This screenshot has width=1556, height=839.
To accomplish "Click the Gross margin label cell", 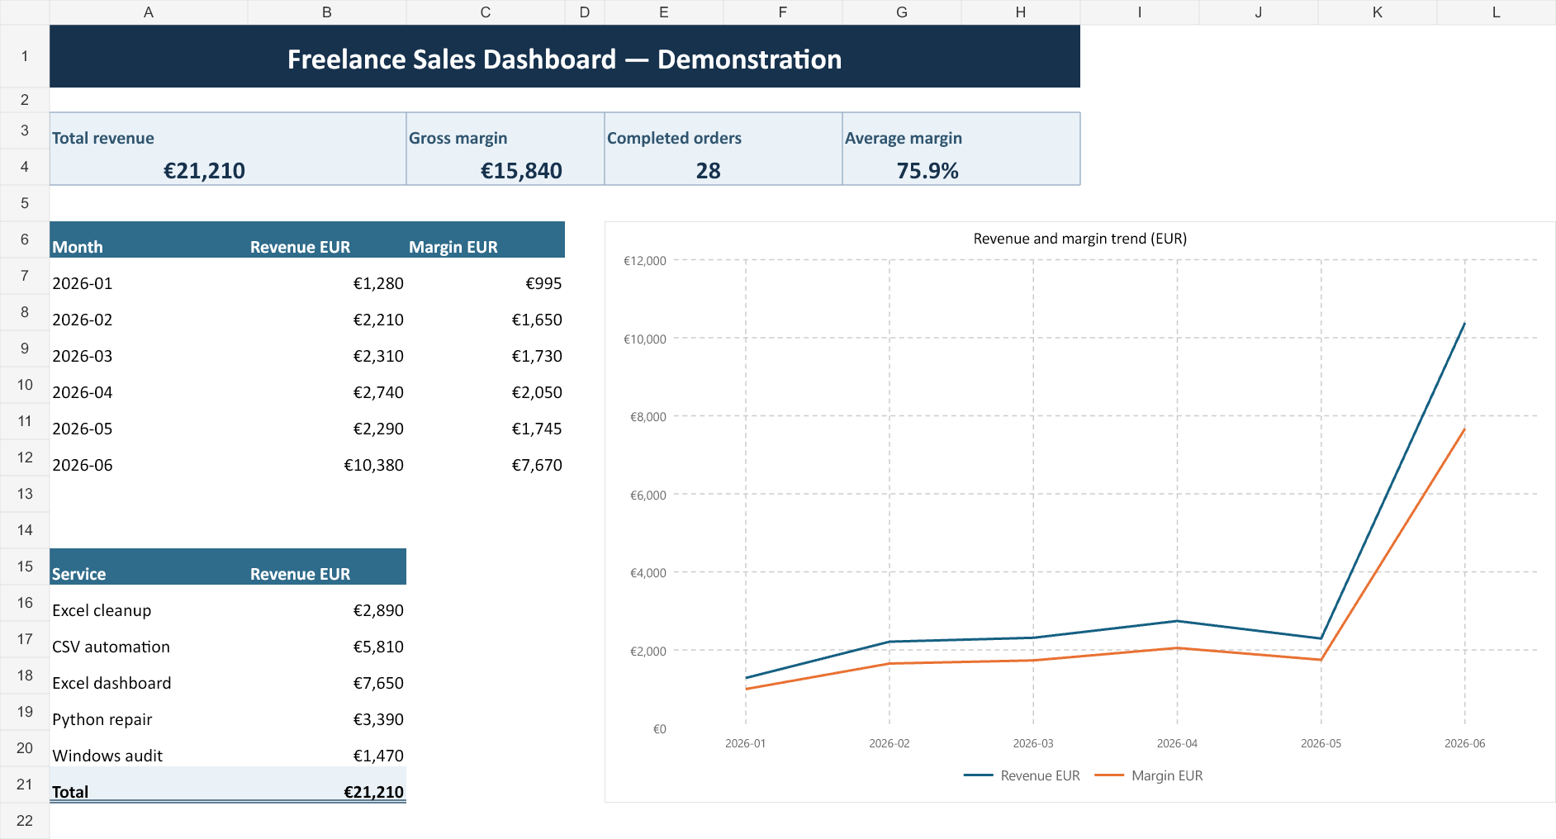I will tap(505, 130).
